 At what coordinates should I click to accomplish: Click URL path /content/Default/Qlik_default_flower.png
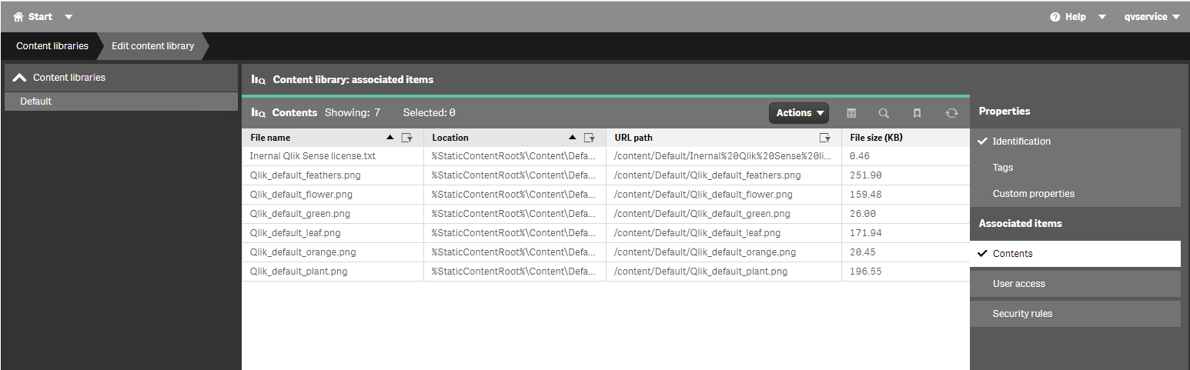point(703,195)
